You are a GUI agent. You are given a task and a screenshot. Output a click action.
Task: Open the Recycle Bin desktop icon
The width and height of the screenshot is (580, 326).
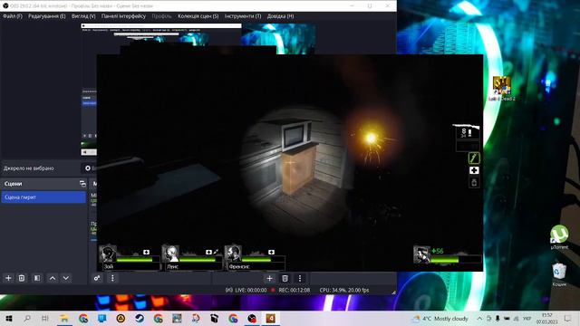[x=559, y=274]
